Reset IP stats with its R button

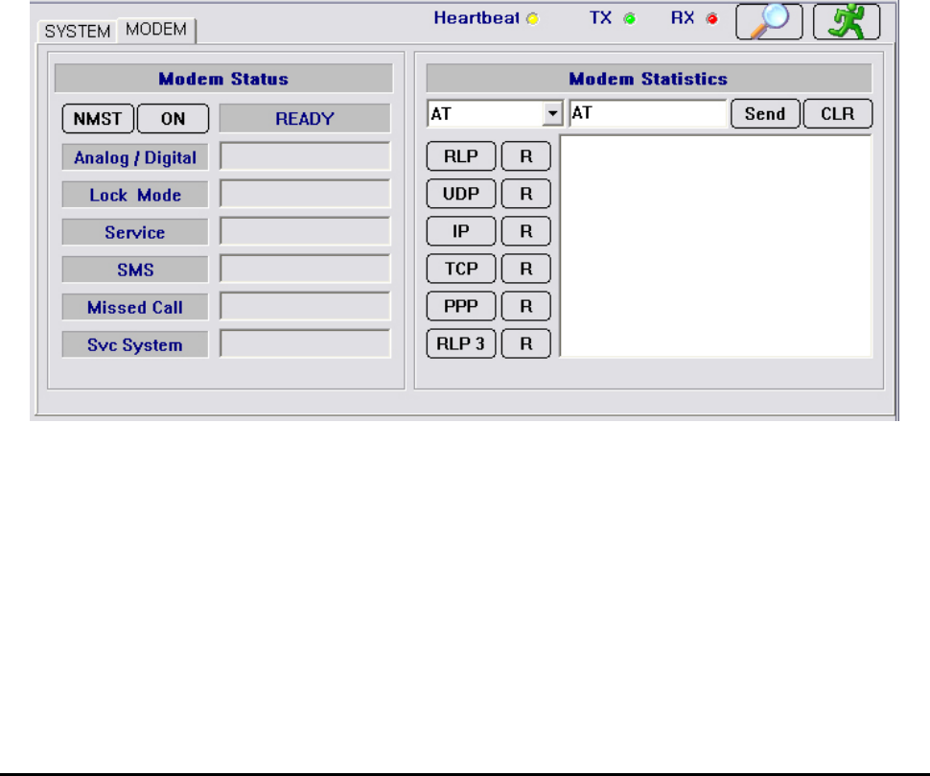[526, 231]
